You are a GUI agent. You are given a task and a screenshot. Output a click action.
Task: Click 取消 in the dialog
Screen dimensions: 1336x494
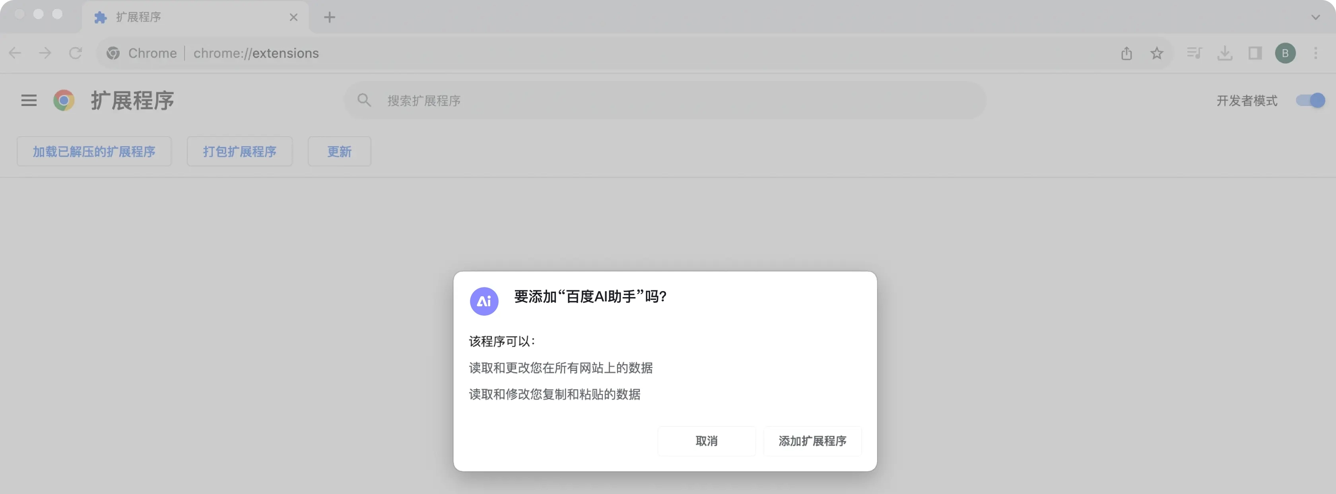pos(707,441)
